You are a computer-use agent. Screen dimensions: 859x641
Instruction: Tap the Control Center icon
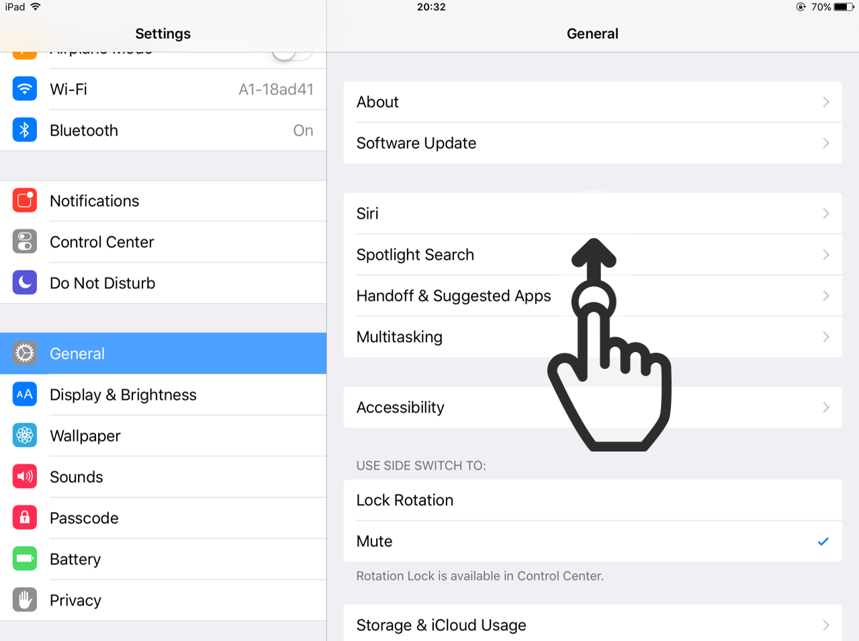25,241
